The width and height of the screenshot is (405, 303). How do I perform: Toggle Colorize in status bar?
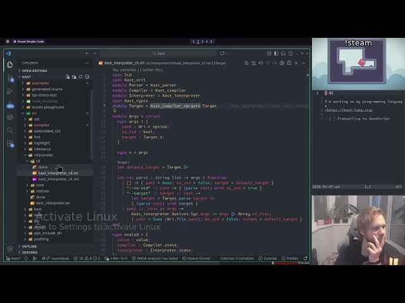click(268, 258)
